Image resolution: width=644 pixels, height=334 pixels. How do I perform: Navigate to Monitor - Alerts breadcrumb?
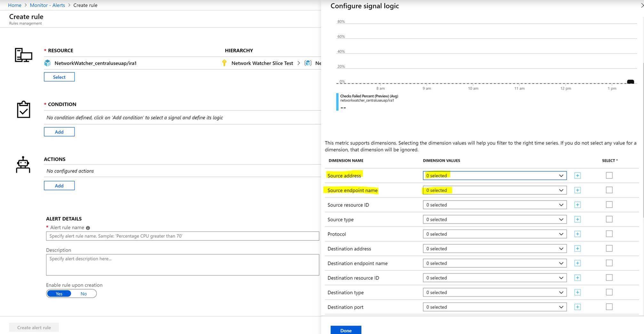[x=47, y=5]
